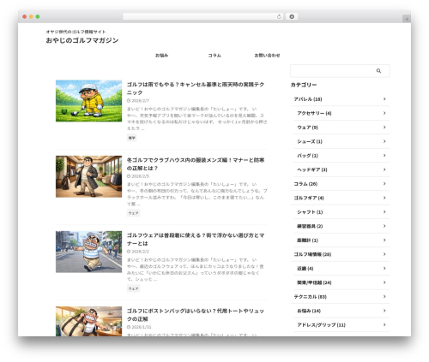Open article ゴルフにボストンバッグはいらない？ title
The image size is (429, 362).
pos(196,315)
